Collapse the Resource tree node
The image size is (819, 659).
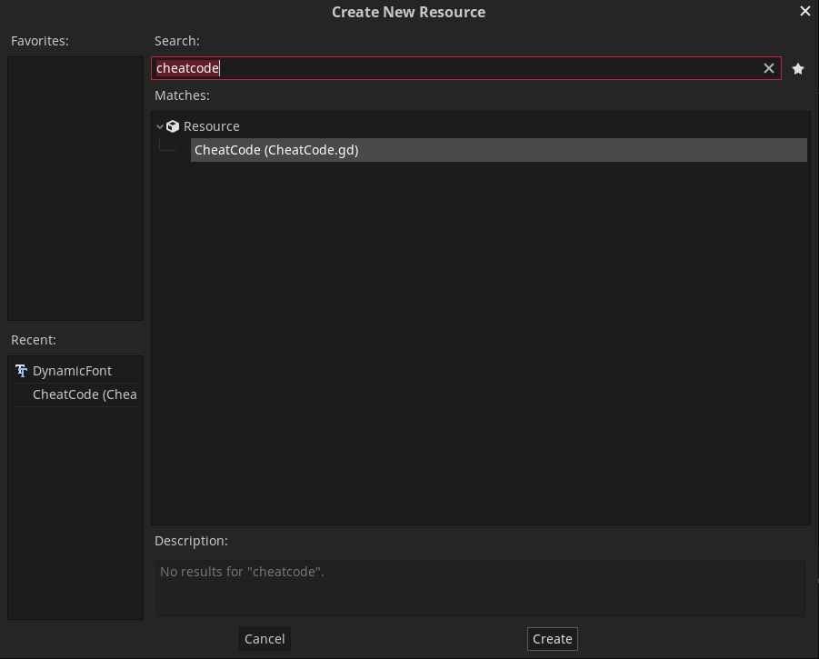[x=160, y=126]
